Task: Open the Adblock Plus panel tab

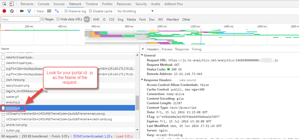Action: [x=174, y=4]
